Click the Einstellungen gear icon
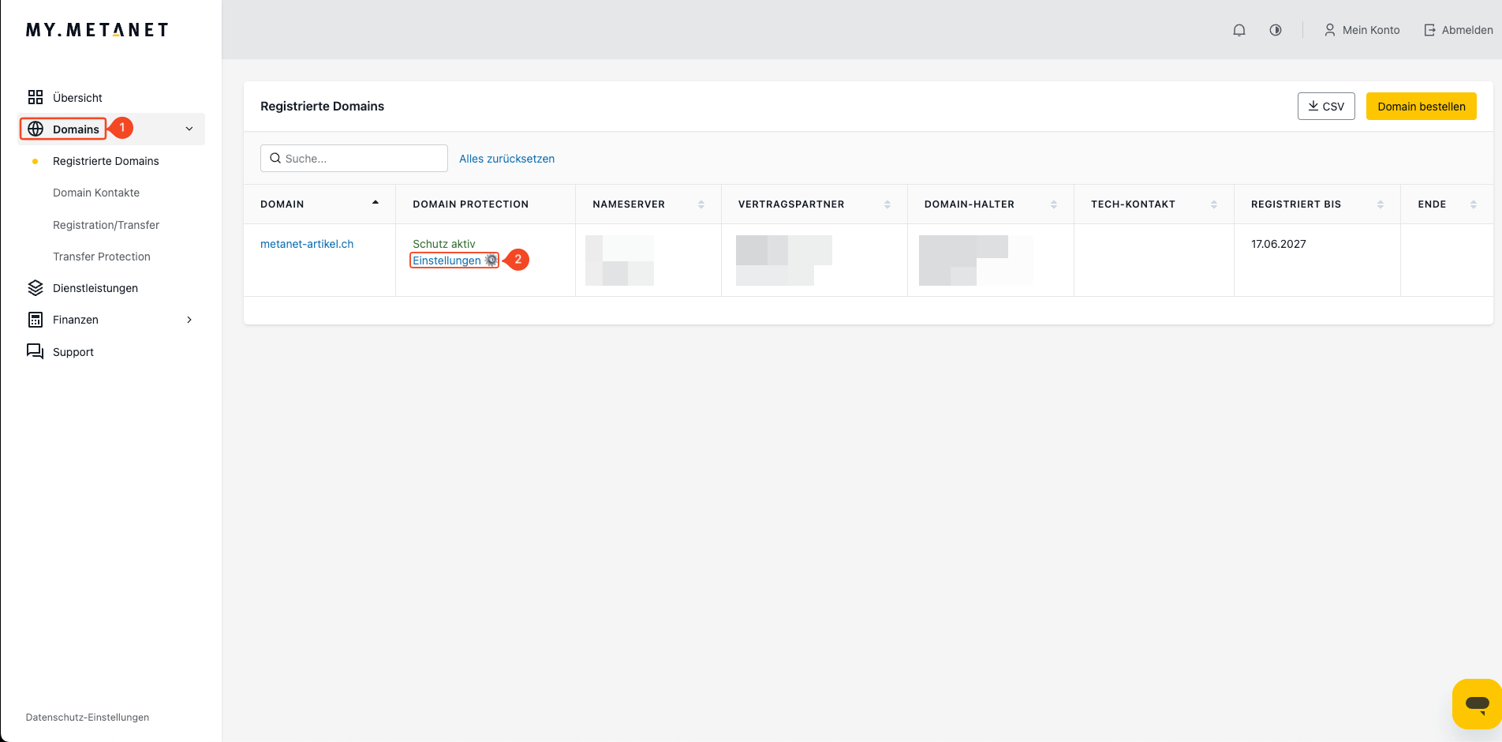This screenshot has width=1502, height=742. pos(491,260)
